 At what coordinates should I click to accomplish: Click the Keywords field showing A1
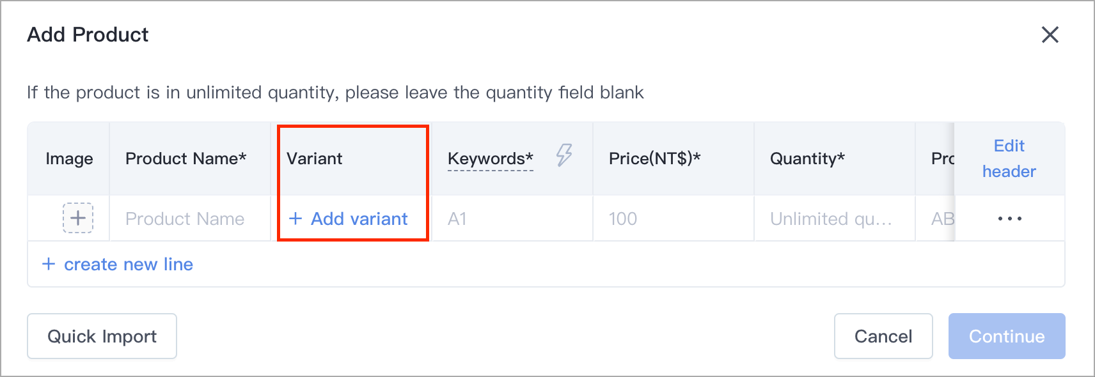tap(512, 219)
